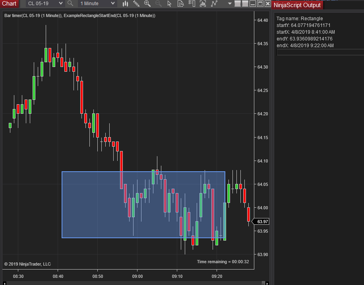Open the Data Box document icon
Screen dimensions: 364x285
(180, 4)
